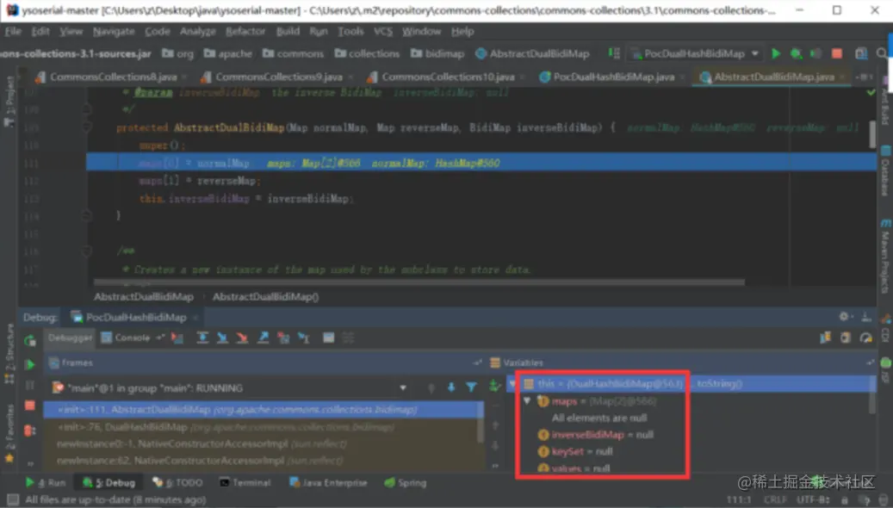This screenshot has height=508, width=893.
Task: Open the File menu
Action: [x=13, y=31]
